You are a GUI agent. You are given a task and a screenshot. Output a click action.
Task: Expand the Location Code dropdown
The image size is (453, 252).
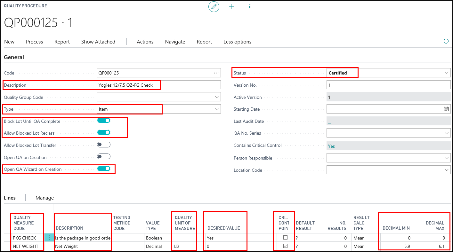[x=447, y=170]
